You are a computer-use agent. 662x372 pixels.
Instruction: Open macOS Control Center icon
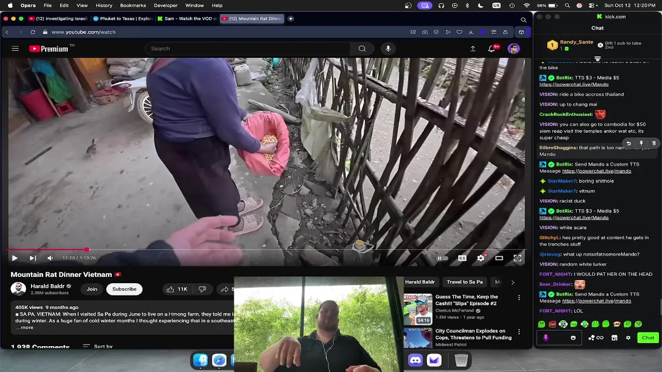pyautogui.click(x=592, y=5)
